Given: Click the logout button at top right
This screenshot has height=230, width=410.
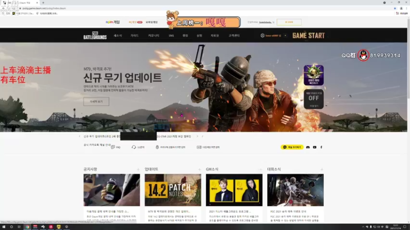Looking at the screenshot, I should coord(289,22).
